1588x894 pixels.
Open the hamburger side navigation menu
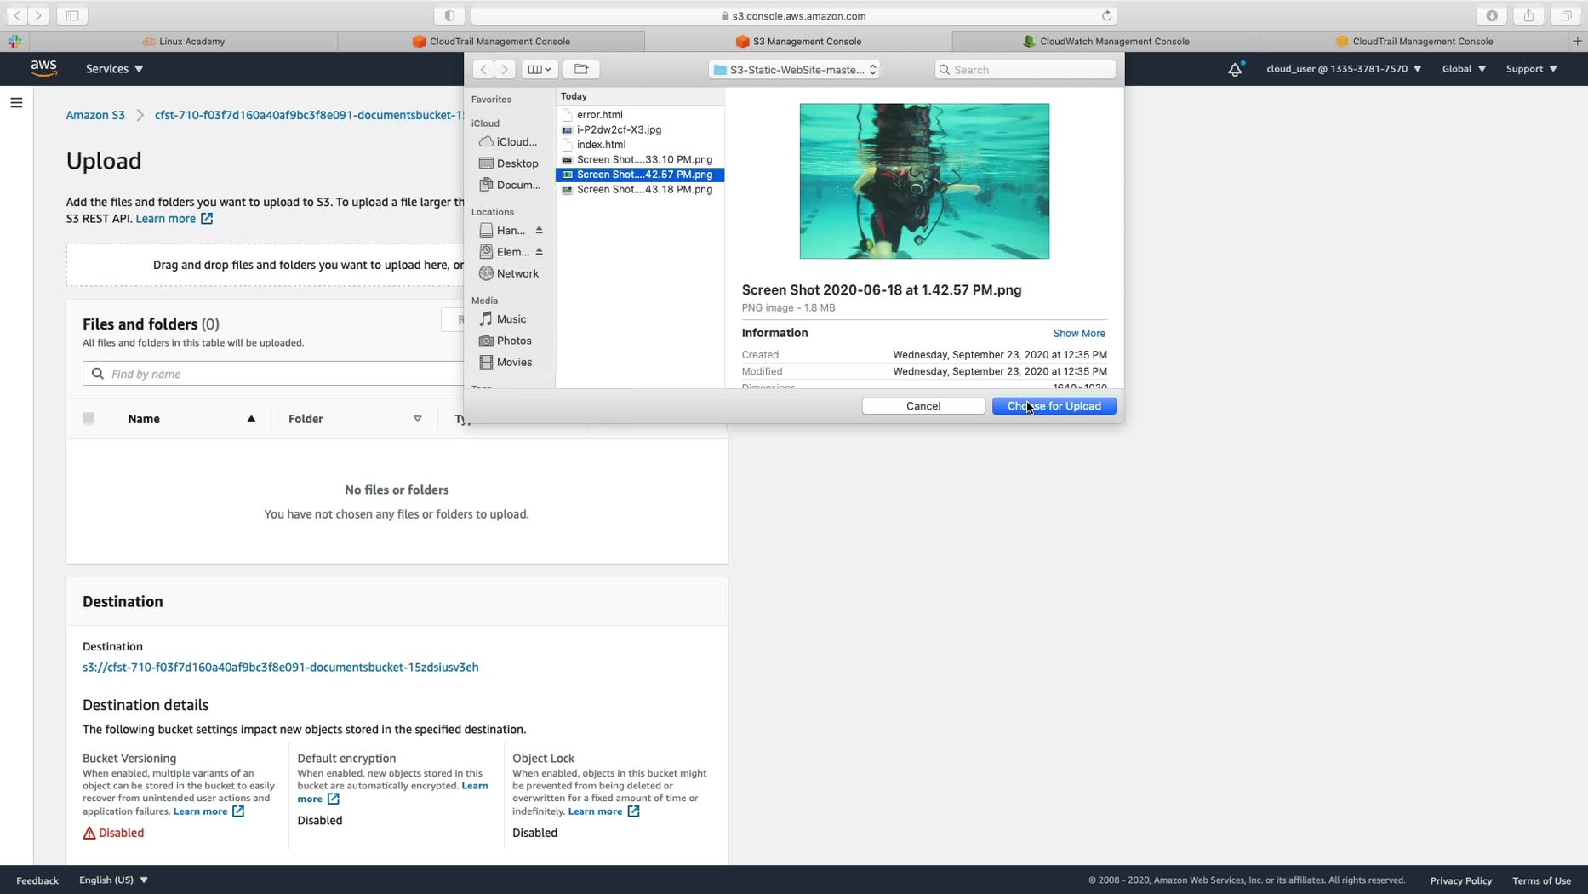point(16,103)
